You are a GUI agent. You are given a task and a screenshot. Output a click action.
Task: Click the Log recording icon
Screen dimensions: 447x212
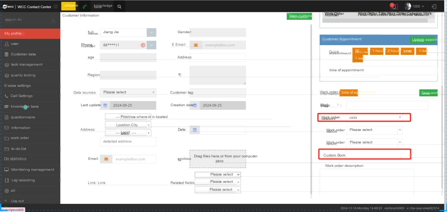tap(7, 180)
